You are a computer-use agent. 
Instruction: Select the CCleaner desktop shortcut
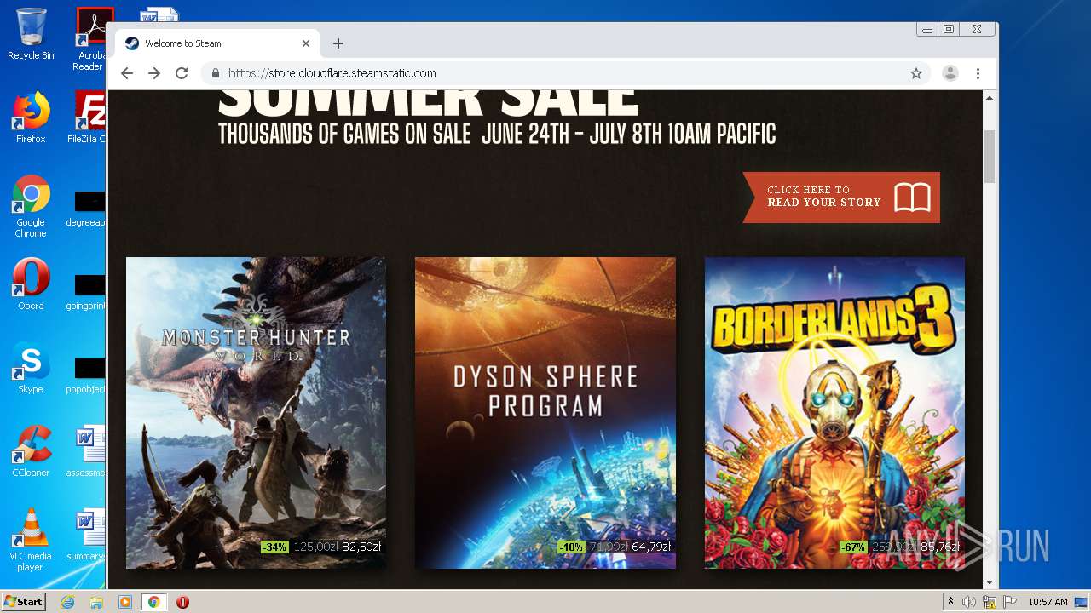coord(31,451)
